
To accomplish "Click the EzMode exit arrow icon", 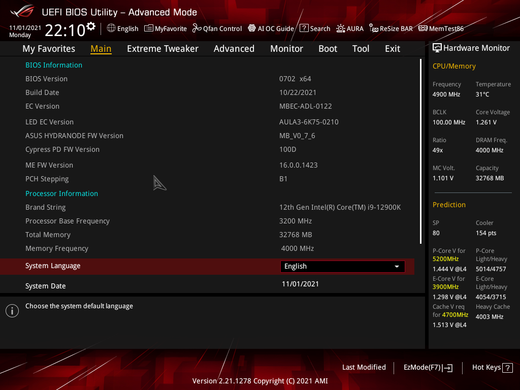I will coord(447,368).
